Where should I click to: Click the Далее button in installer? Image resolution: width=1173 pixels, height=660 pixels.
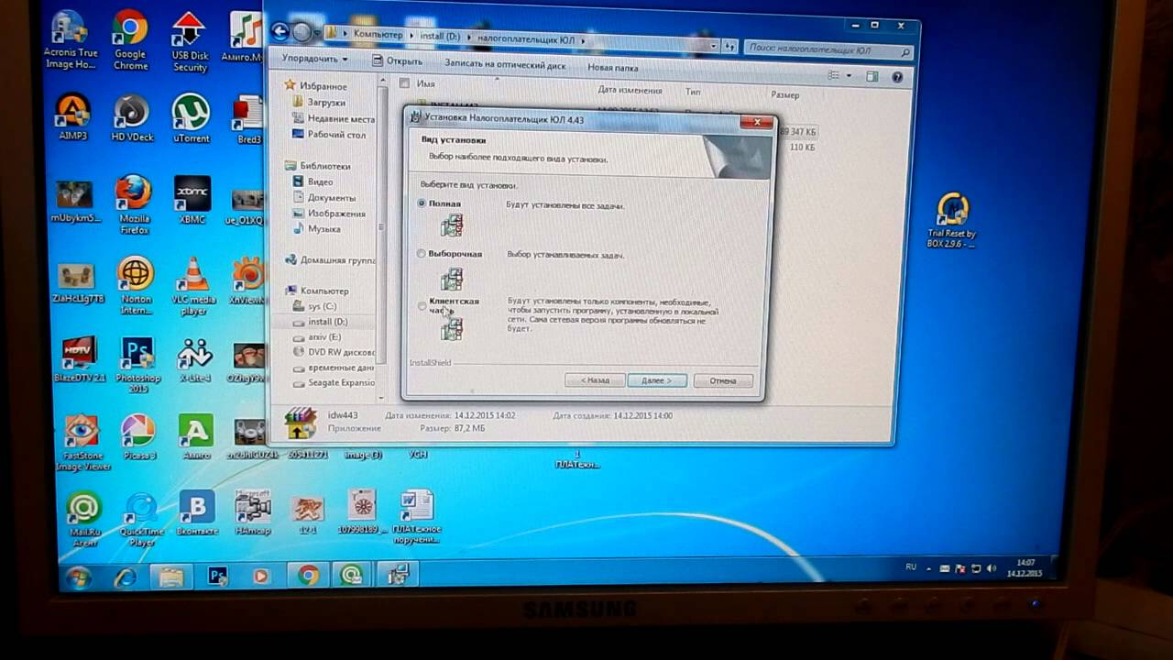[x=657, y=380]
